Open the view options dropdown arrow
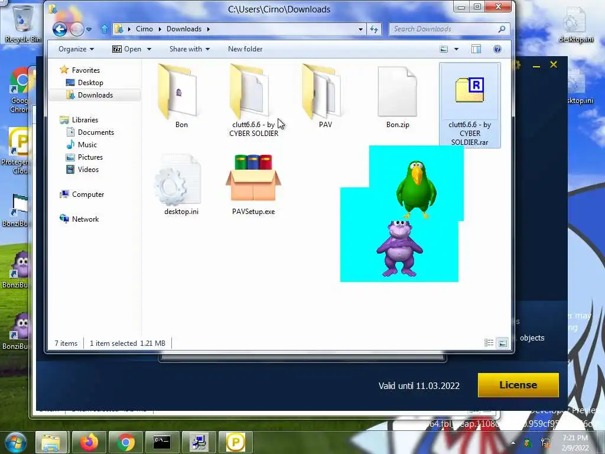 pyautogui.click(x=457, y=49)
